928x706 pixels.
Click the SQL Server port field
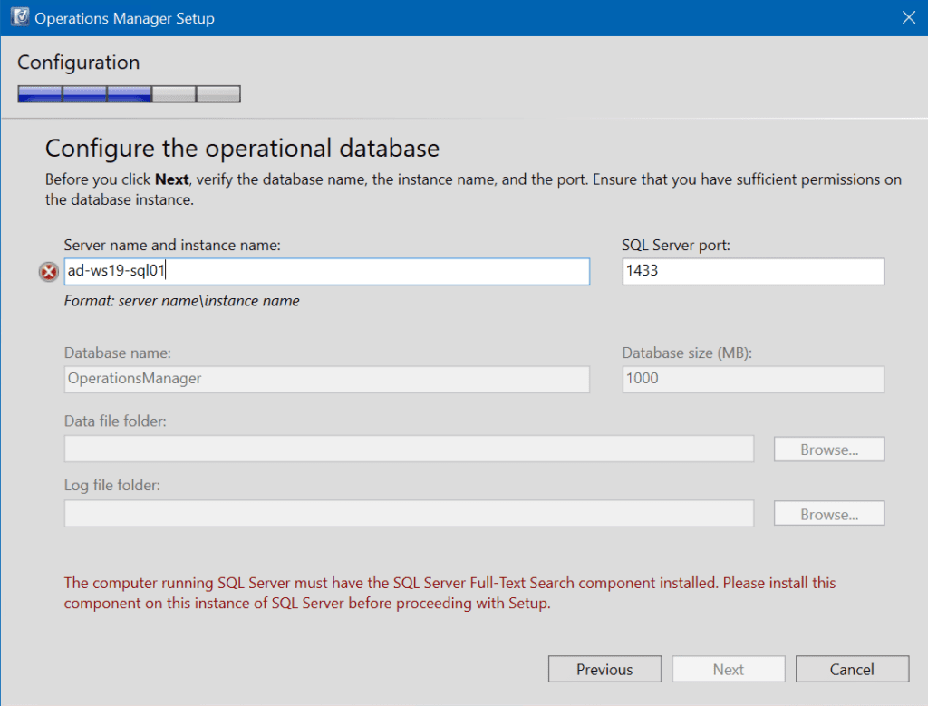click(x=753, y=271)
